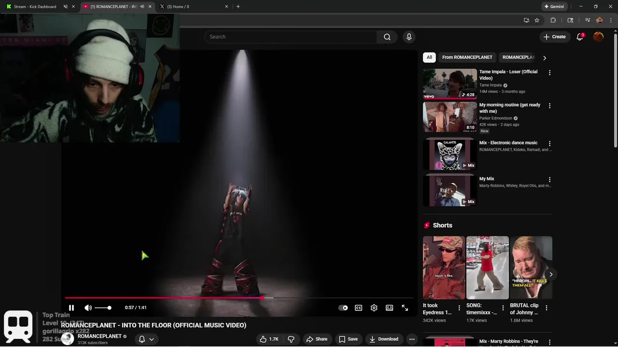
Task: Open more actions ellipsis under video
Action: point(412,339)
